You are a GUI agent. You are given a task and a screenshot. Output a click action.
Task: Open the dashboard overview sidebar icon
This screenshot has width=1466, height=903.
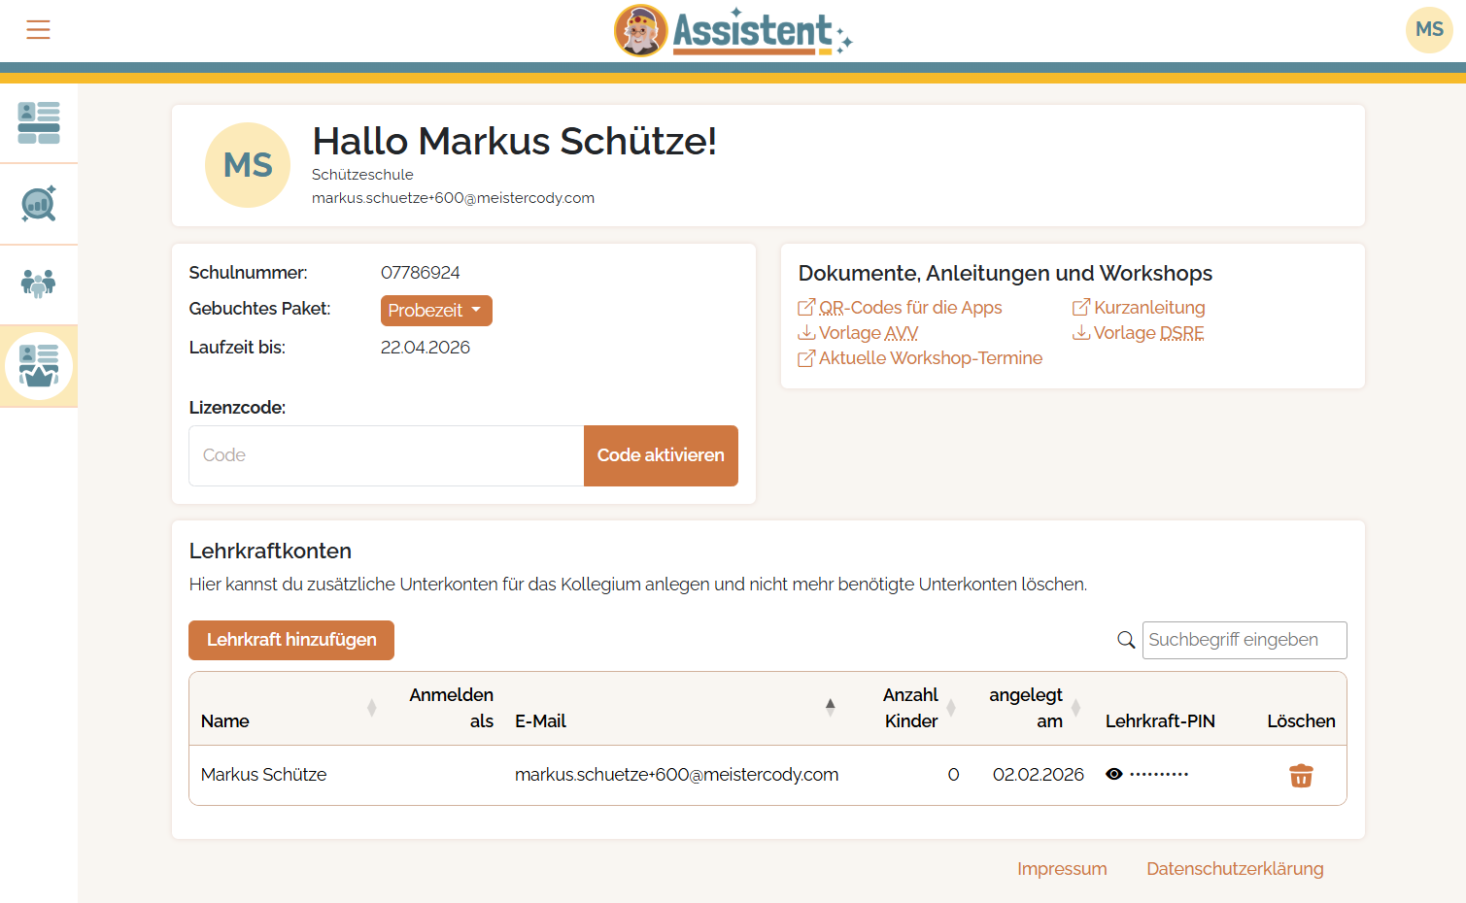point(39,123)
